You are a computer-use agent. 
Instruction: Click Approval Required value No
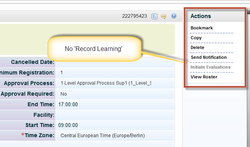coord(63,94)
